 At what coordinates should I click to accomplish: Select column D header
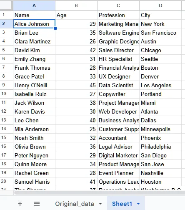[x=160, y=5]
